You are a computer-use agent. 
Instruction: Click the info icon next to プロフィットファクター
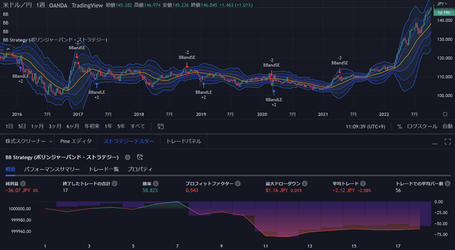pyautogui.click(x=238, y=184)
